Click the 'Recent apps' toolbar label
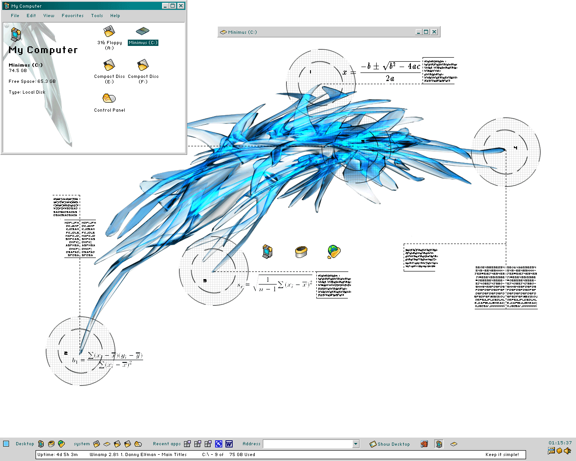The image size is (576, 461). click(166, 444)
